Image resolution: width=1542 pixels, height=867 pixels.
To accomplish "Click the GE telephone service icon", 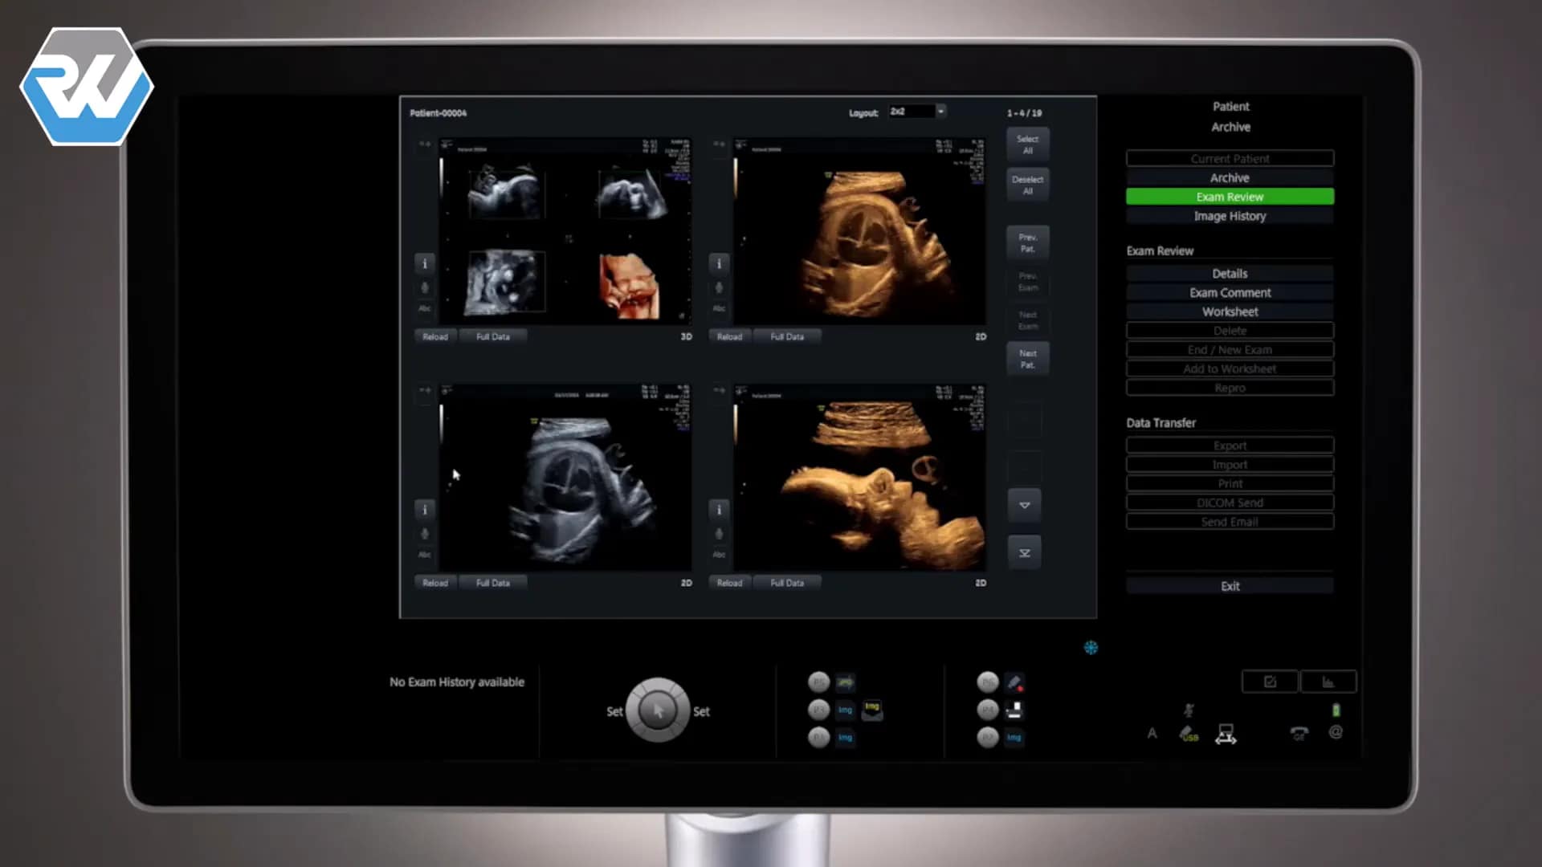I will (1299, 733).
